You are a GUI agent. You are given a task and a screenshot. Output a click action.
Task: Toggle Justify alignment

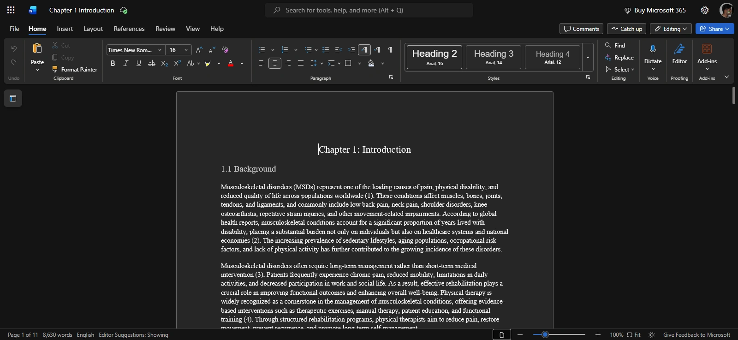pos(301,63)
